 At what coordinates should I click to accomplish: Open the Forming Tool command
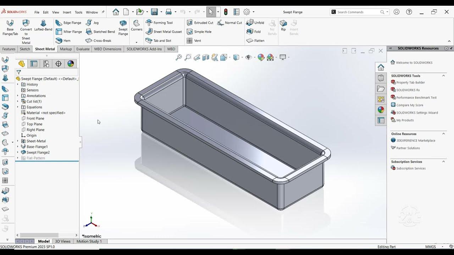(x=159, y=23)
